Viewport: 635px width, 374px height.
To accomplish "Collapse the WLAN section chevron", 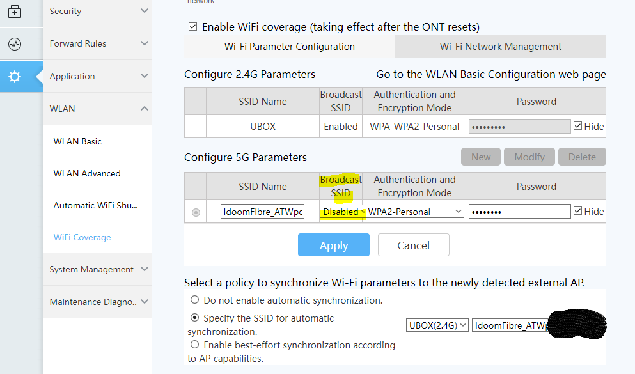I will point(144,109).
